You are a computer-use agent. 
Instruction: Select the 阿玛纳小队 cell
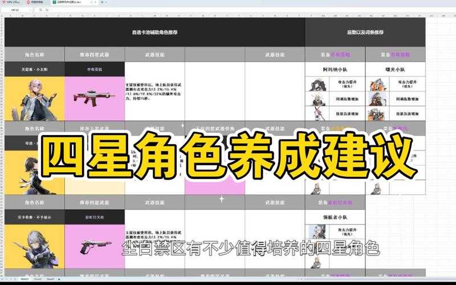click(x=335, y=69)
